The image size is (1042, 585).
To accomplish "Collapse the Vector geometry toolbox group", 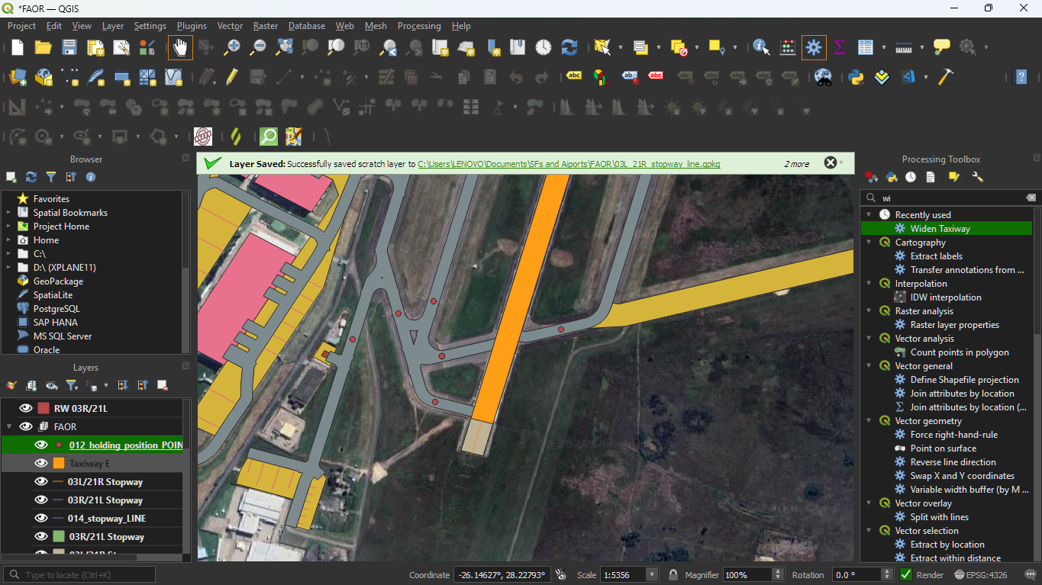I will coord(869,421).
